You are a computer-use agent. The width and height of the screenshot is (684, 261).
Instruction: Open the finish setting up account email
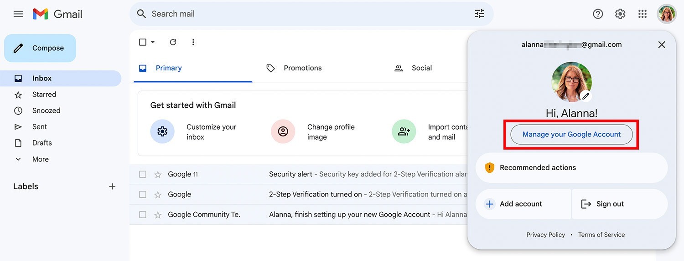(299, 215)
